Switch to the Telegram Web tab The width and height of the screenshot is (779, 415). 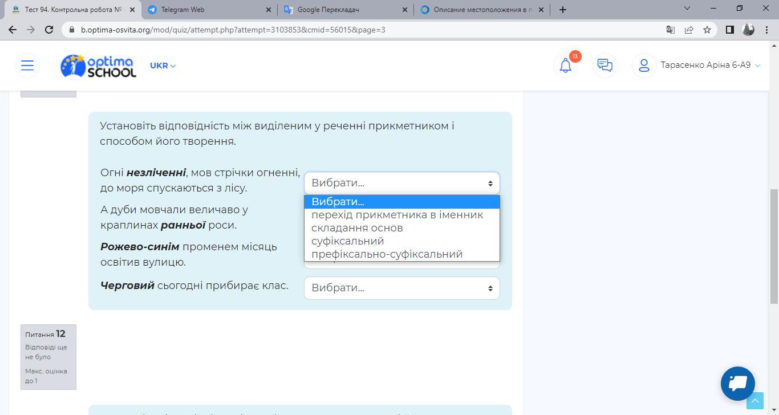tap(208, 9)
